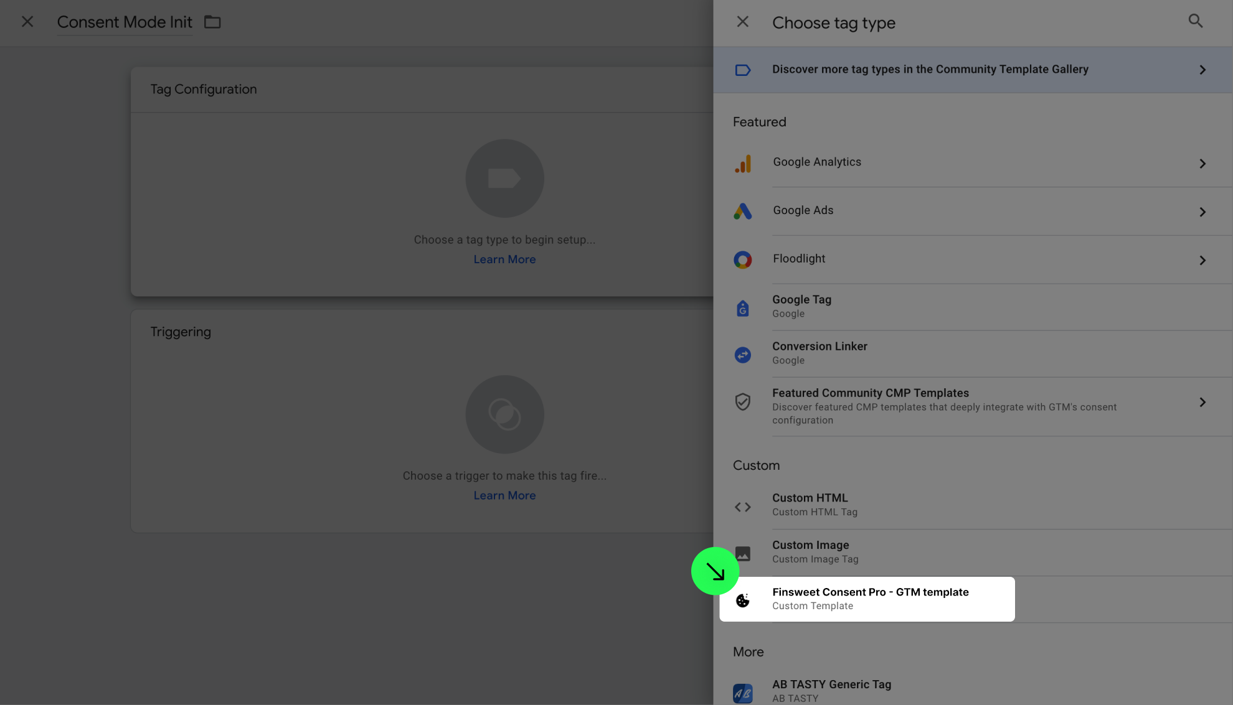Close the Consent Mode Init tag editor
The image size is (1233, 705).
tap(27, 22)
